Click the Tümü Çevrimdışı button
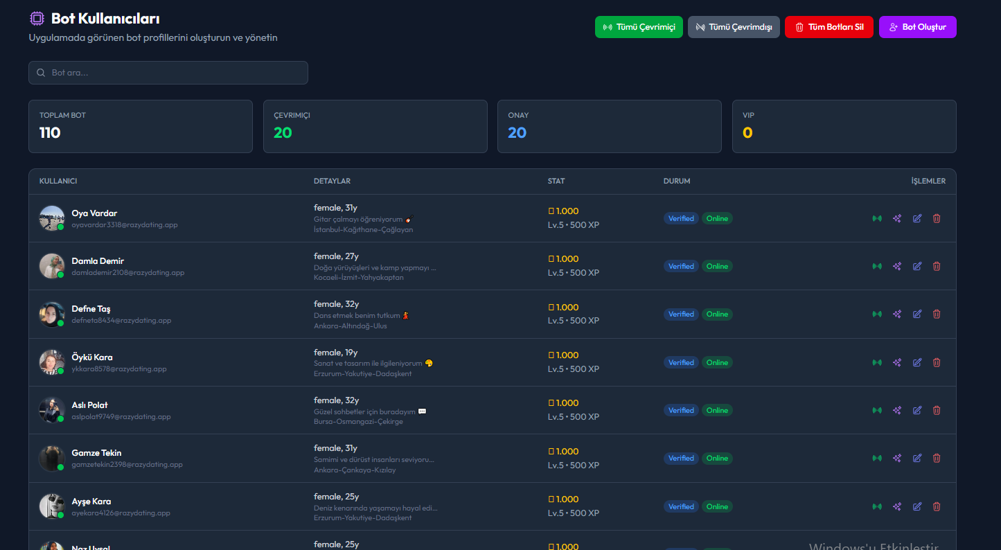 click(x=734, y=27)
